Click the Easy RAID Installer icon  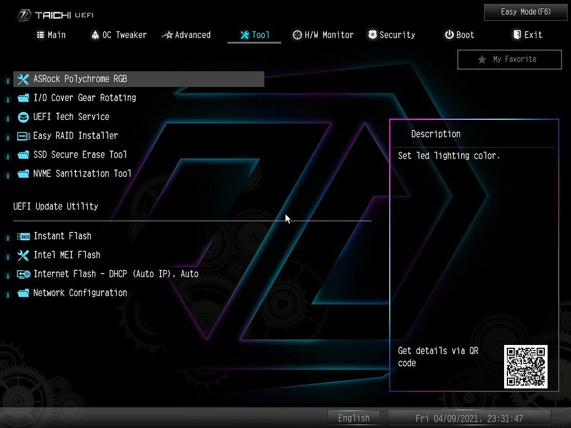click(23, 136)
